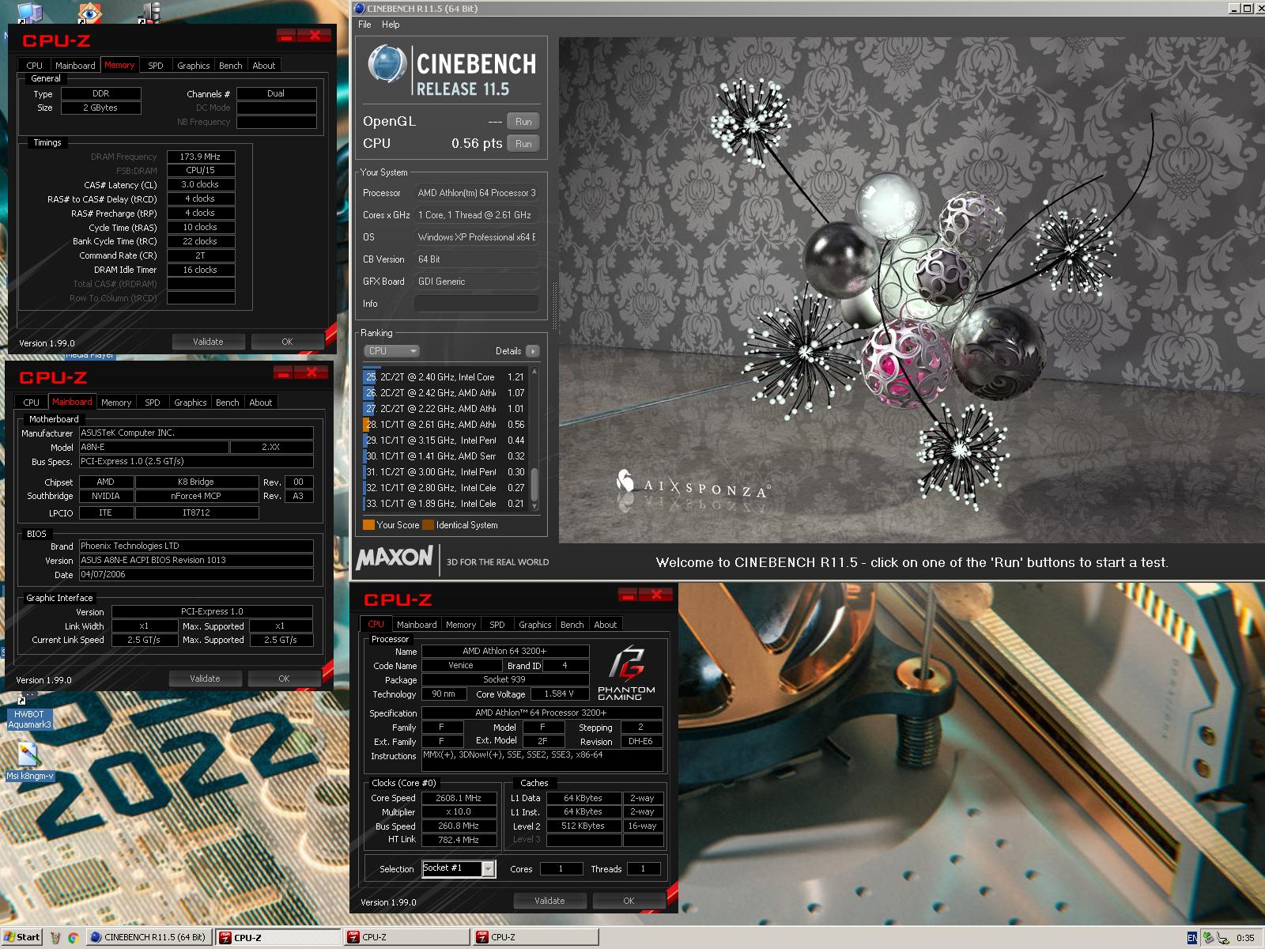Open Memory tab in bottom CPU-Z window

coord(461,625)
